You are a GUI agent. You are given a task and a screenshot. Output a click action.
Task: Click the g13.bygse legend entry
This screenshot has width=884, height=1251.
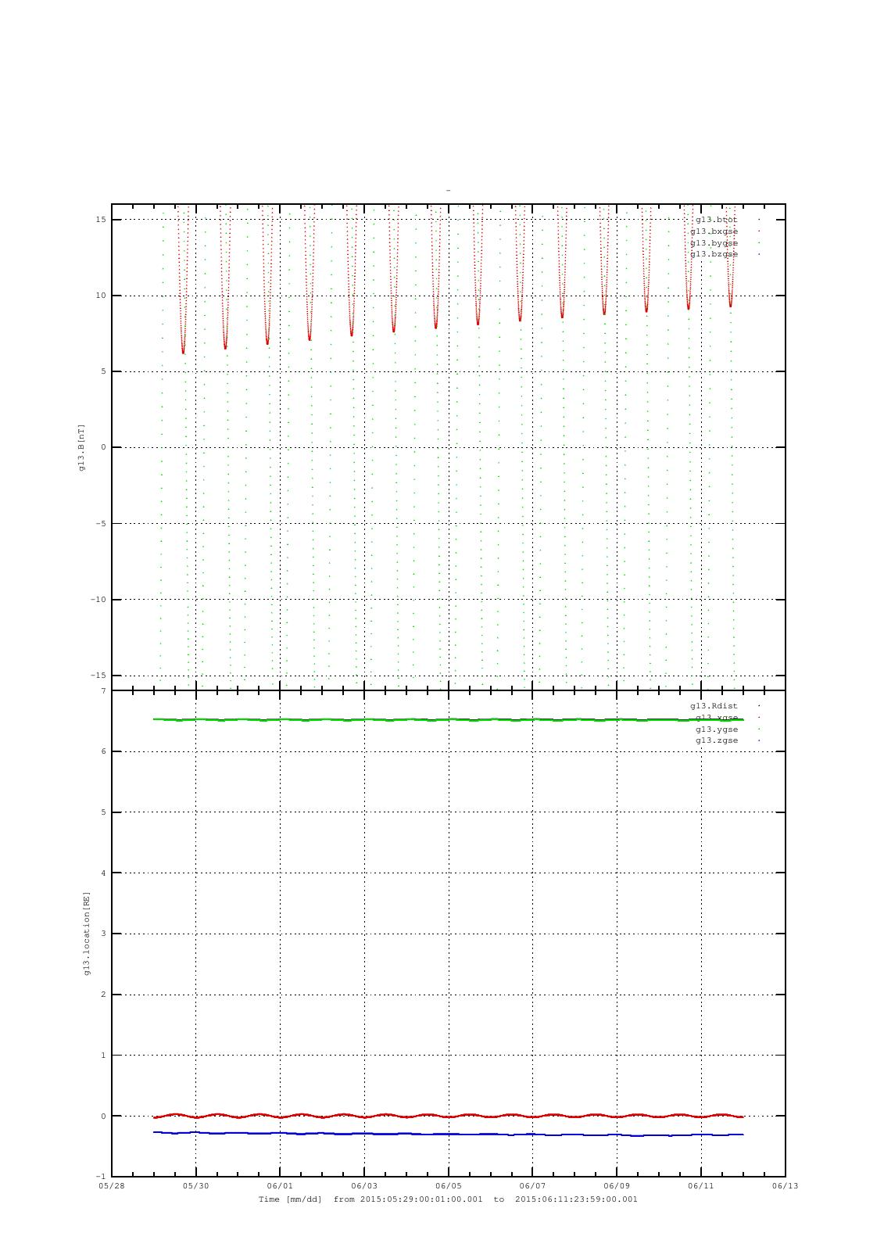pos(714,242)
